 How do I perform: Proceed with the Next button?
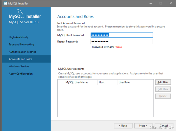[x=143, y=126]
